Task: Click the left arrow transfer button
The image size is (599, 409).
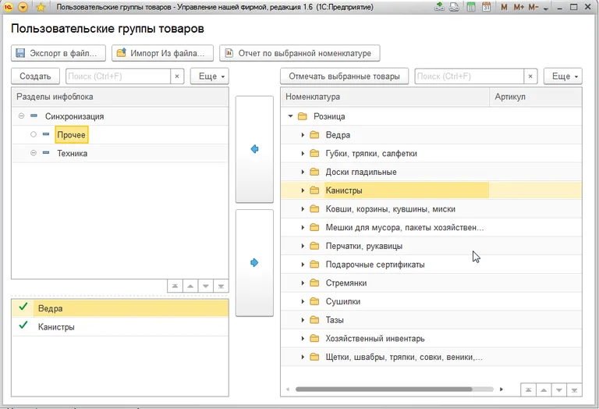Action: click(254, 149)
